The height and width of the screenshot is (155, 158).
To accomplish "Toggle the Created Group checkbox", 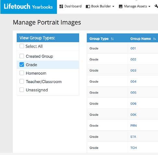I will pos(22,56).
